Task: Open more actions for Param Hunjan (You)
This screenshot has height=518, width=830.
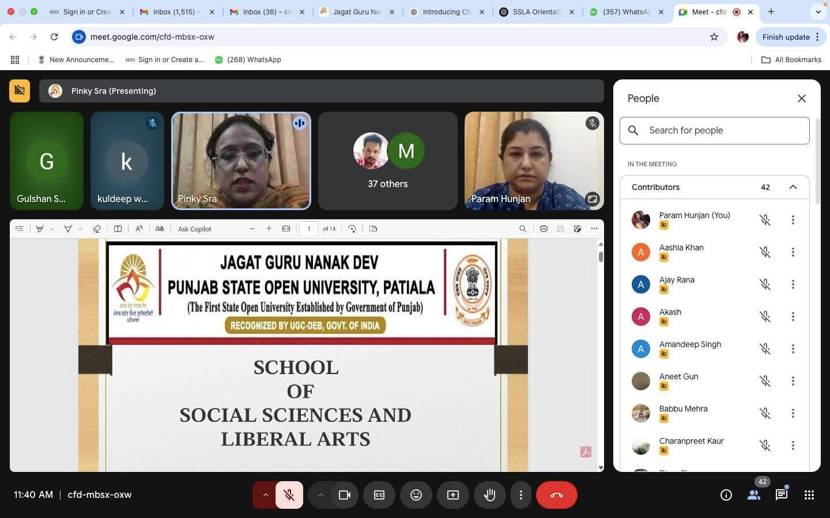Action: (x=793, y=220)
